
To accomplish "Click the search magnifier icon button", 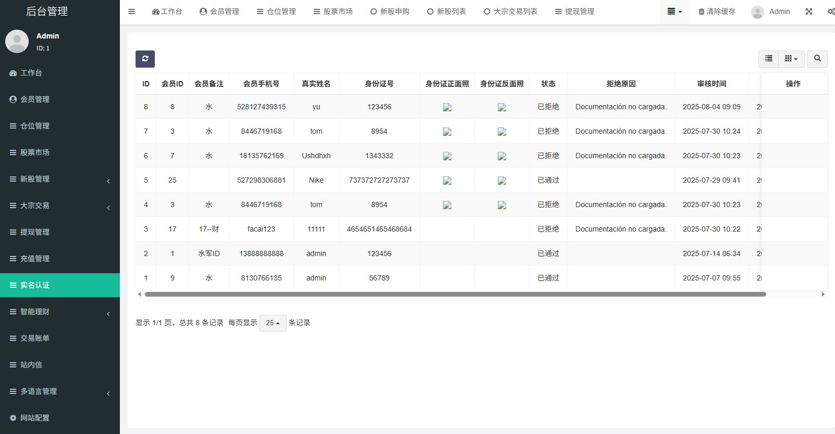I will click(817, 59).
